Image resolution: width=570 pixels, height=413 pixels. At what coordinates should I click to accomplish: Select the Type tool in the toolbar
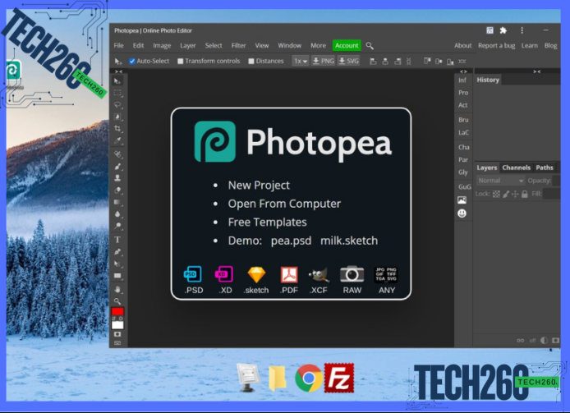118,240
